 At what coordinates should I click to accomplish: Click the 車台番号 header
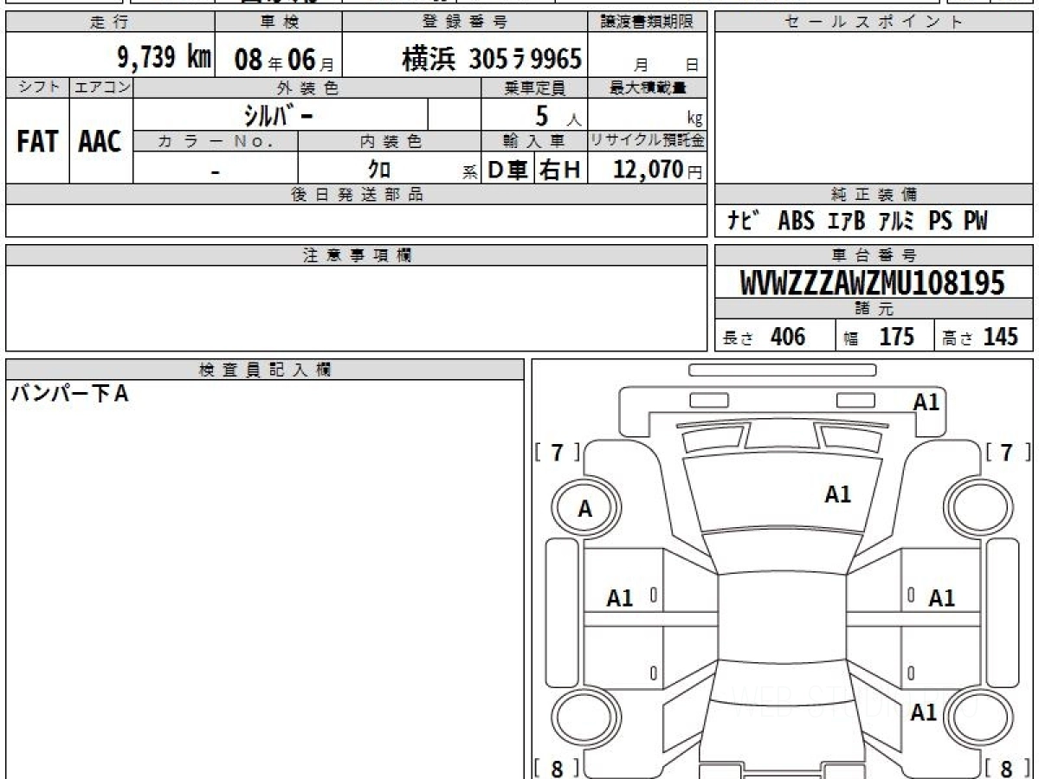874,255
